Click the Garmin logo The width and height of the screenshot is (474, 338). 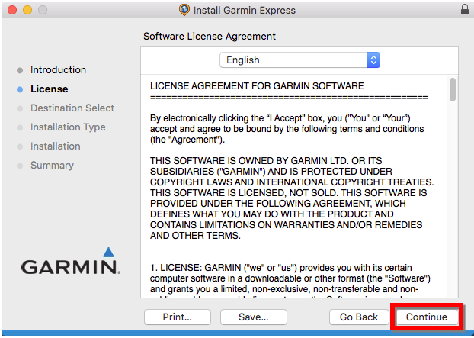coord(71,262)
